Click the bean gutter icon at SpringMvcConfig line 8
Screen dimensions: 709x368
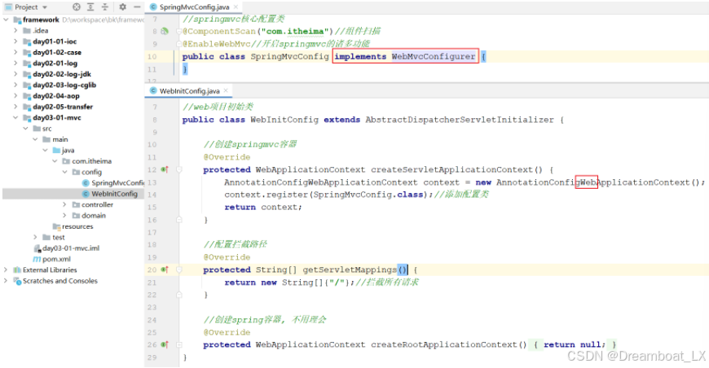[x=165, y=31]
